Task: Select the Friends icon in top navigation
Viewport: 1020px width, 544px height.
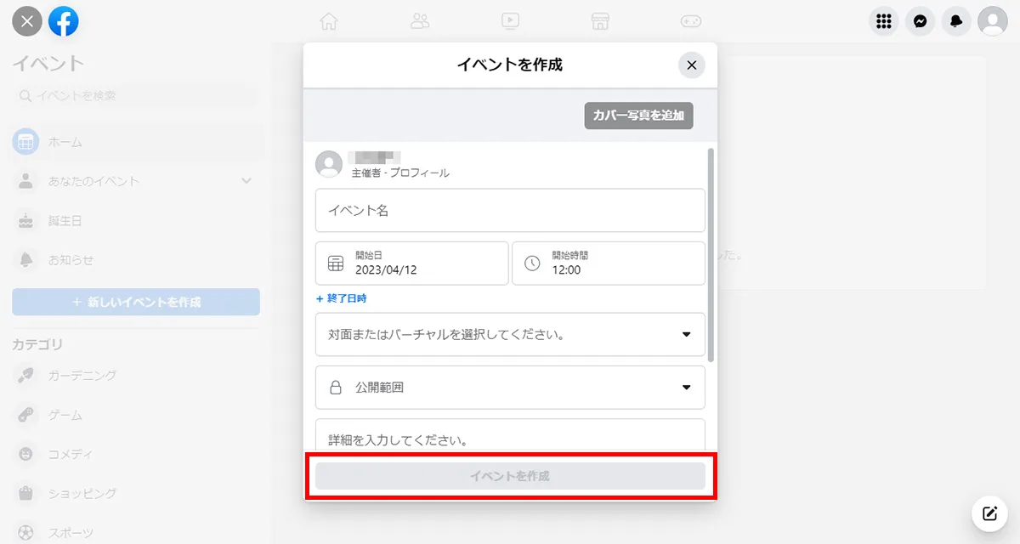Action: coord(420,21)
